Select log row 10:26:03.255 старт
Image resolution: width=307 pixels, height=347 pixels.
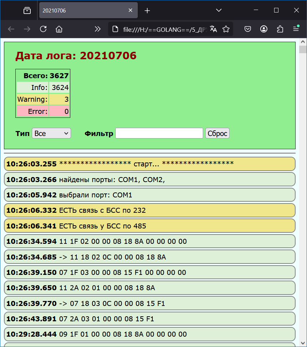[150, 164]
